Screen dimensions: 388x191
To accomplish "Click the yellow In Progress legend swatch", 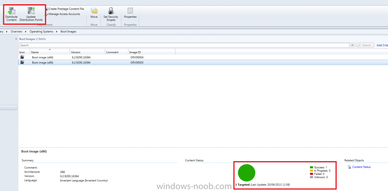I will (x=311, y=171).
